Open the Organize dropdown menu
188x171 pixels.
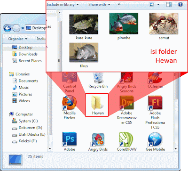[x=18, y=39]
